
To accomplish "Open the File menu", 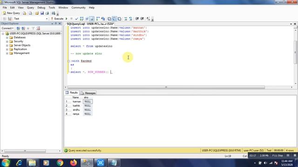I will [x=5, y=7].
